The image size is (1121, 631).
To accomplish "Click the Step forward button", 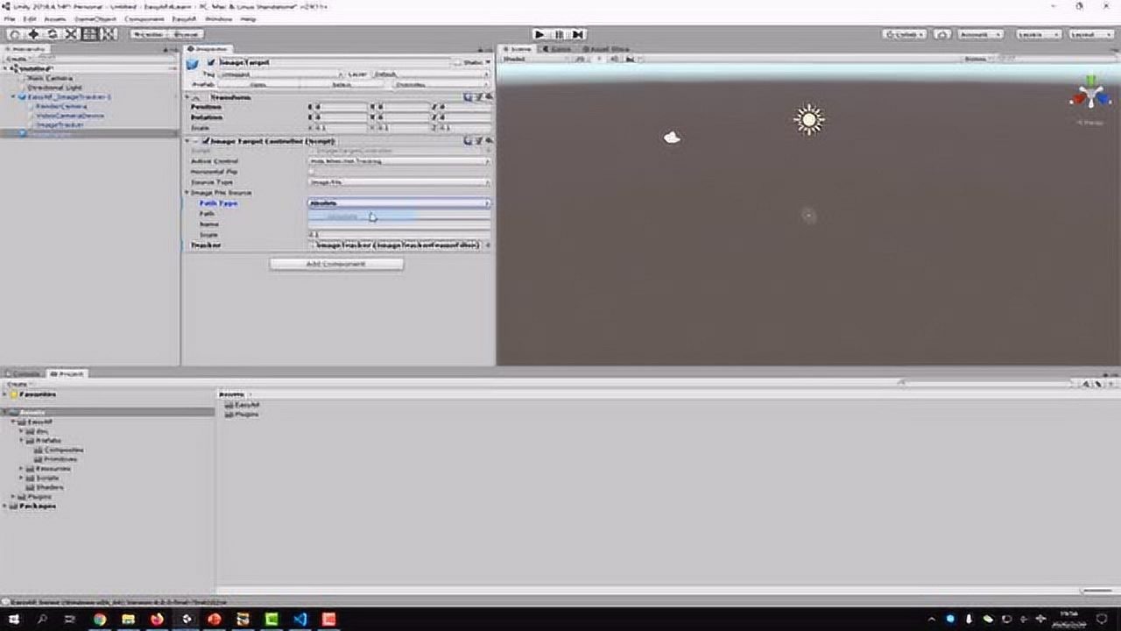I will click(x=578, y=34).
